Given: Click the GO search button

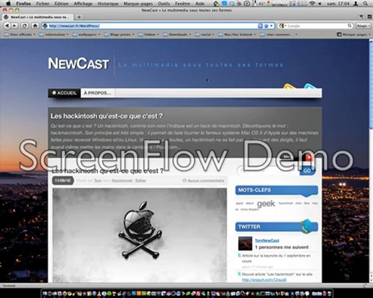Looking at the screenshot, I should coord(308,171).
